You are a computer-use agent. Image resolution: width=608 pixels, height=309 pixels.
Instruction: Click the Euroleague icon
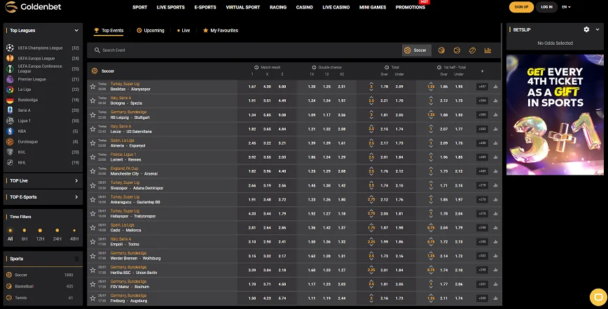[10, 142]
